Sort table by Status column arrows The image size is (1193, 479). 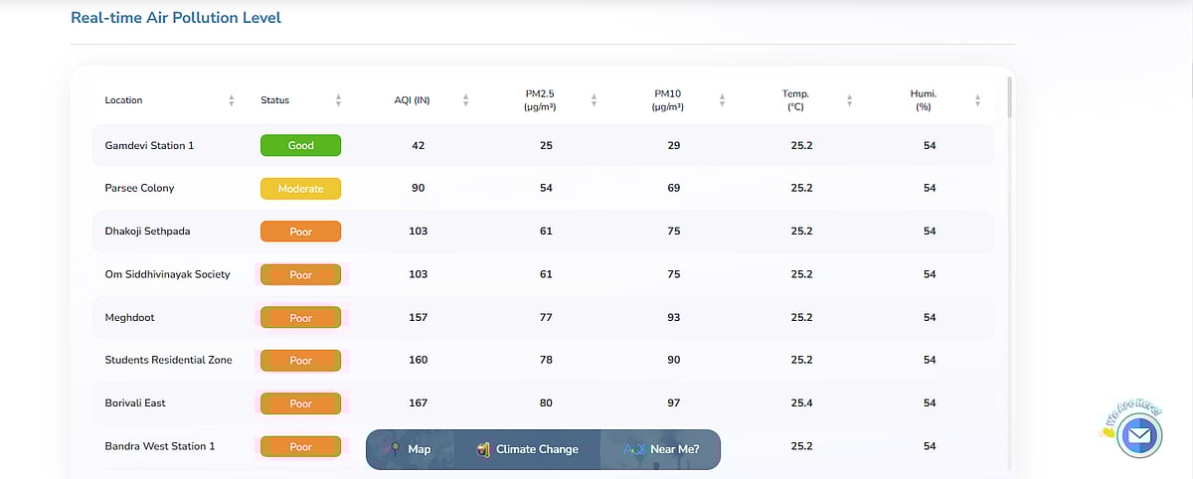tap(338, 100)
